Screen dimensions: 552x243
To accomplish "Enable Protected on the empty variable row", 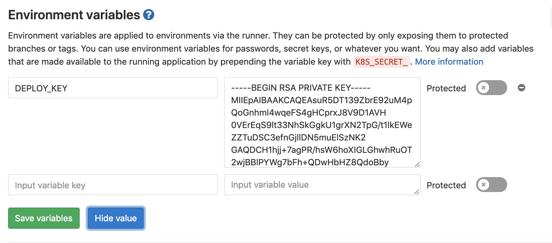I will 491,185.
